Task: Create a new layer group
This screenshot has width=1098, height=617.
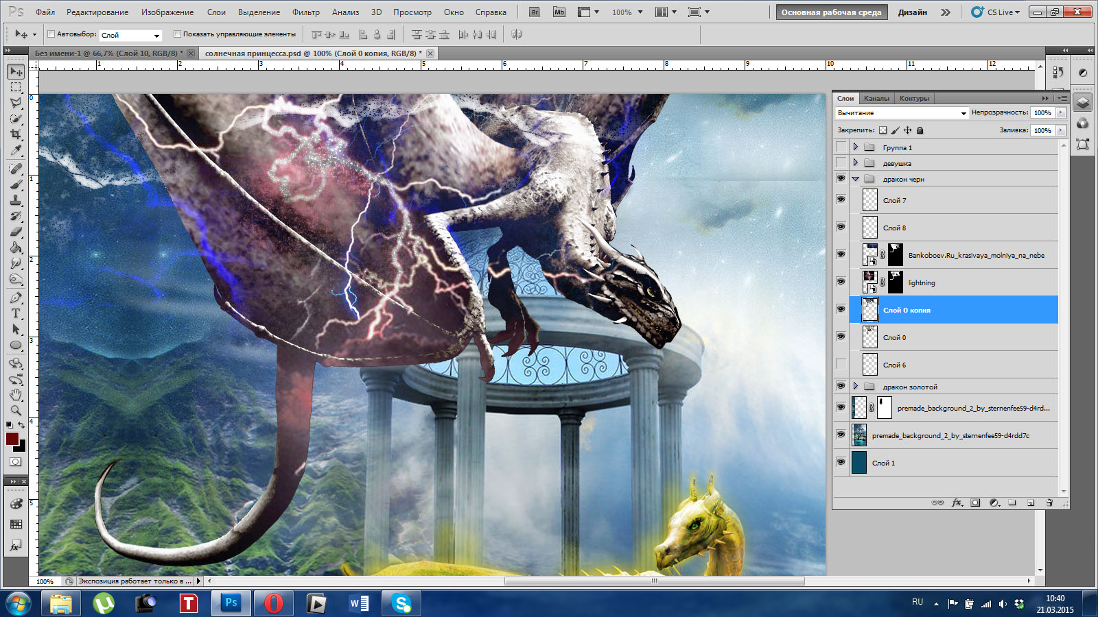Action: click(1012, 503)
